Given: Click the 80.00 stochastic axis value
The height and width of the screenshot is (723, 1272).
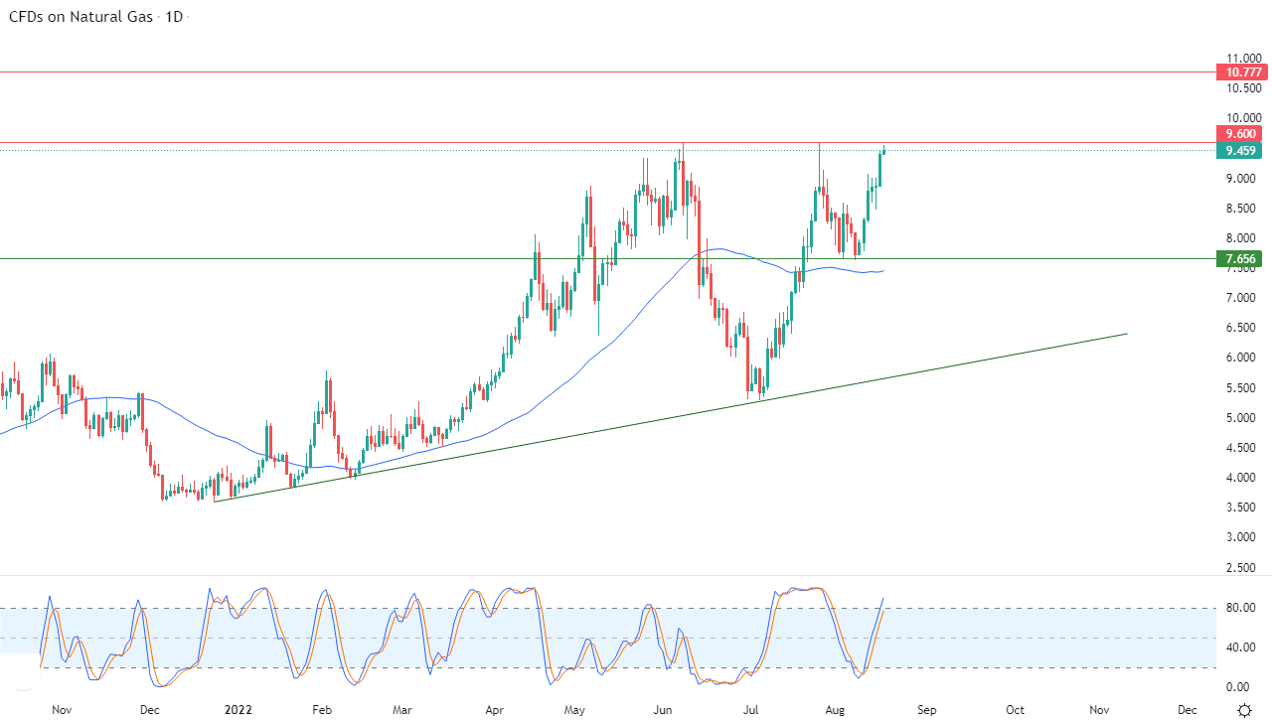Looking at the screenshot, I should [x=1241, y=609].
